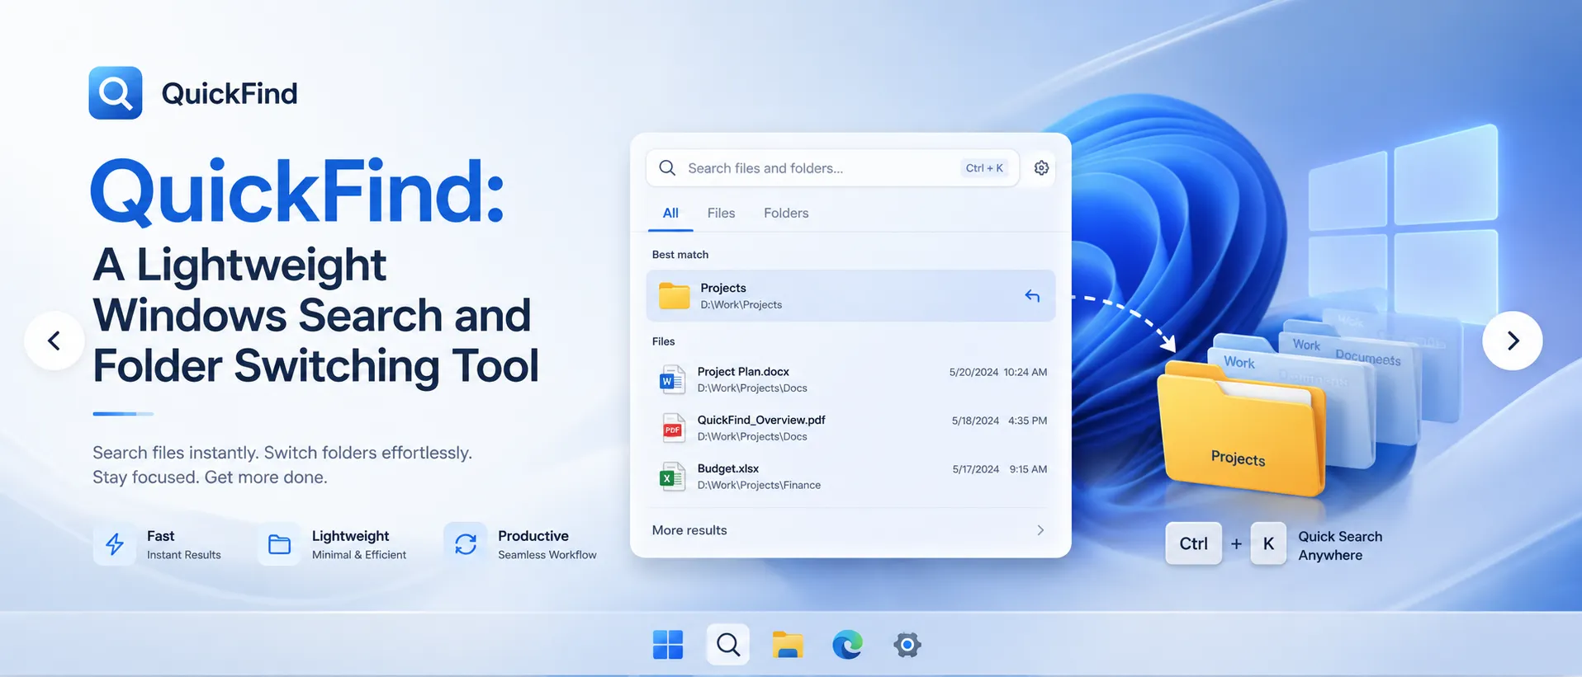Launch Microsoft Edge from the taskbar
The image size is (1582, 677).
847,645
